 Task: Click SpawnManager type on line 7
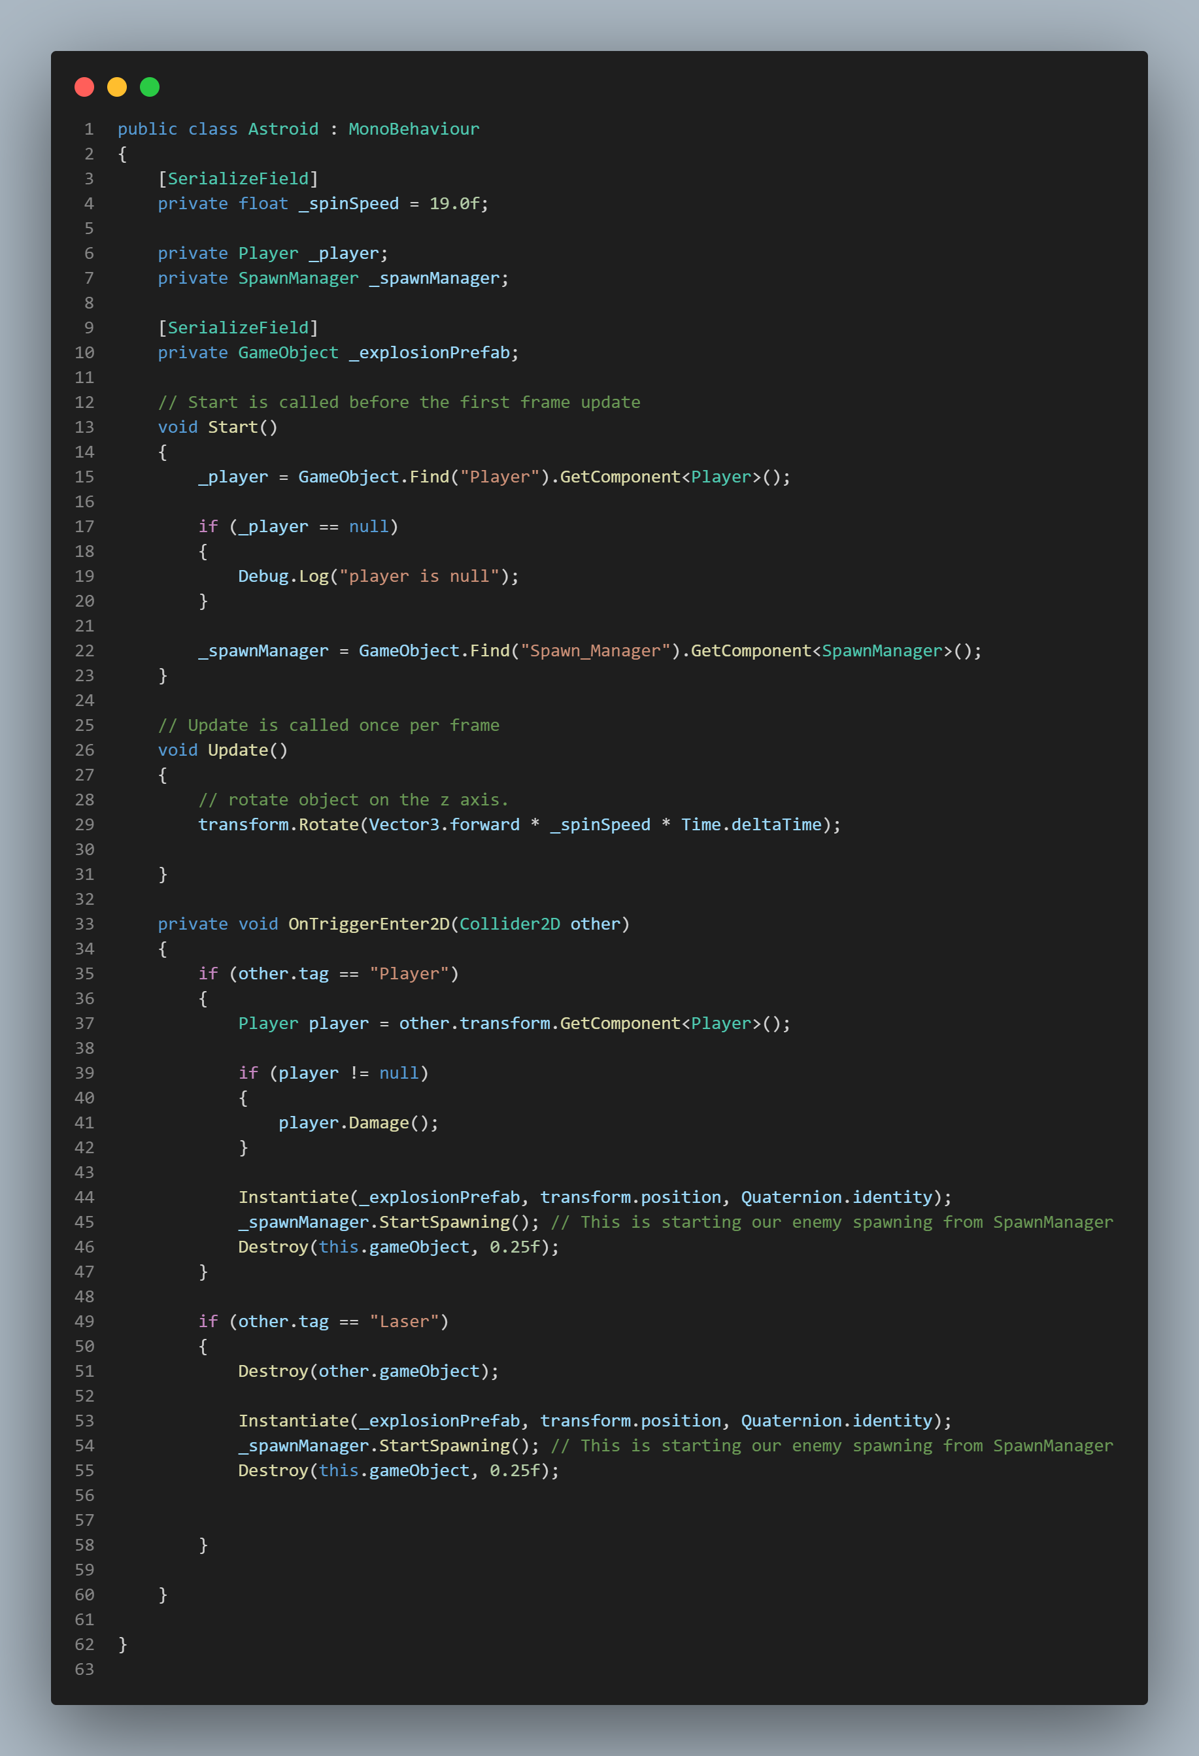click(x=298, y=279)
